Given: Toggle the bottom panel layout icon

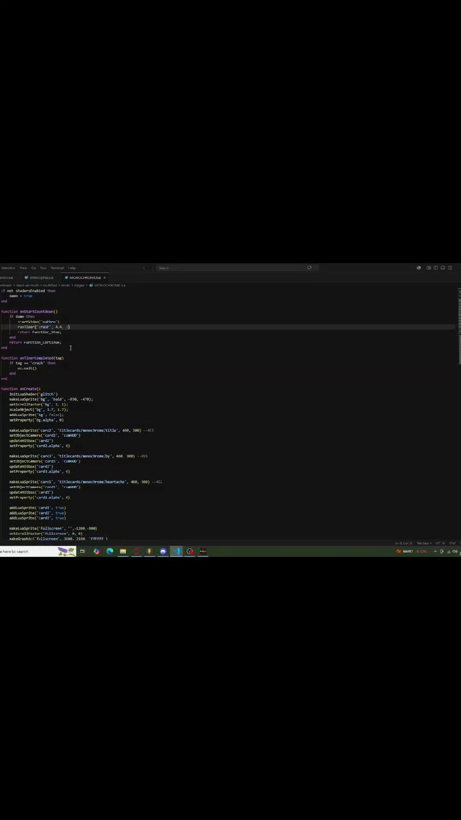Looking at the screenshot, I should pos(443,268).
